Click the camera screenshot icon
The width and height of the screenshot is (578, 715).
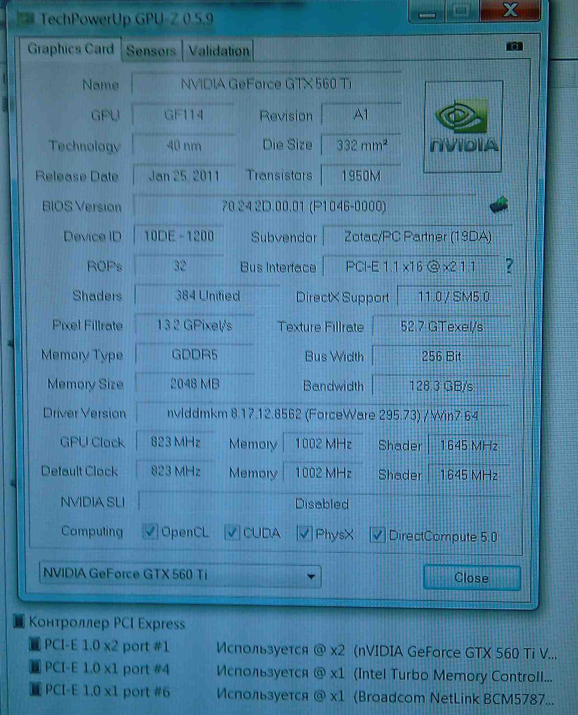pyautogui.click(x=514, y=47)
